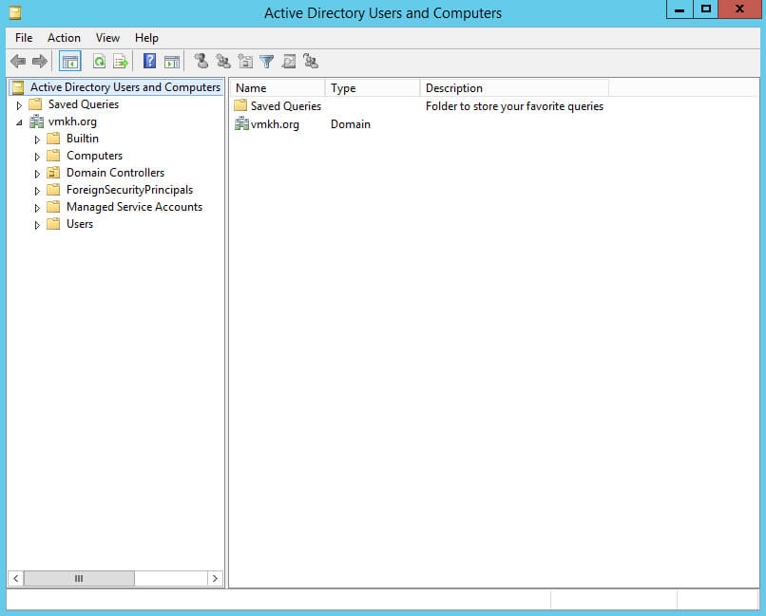This screenshot has height=616, width=766.
Task: Click the Managed Service Accounts folder icon
Action: point(53,207)
